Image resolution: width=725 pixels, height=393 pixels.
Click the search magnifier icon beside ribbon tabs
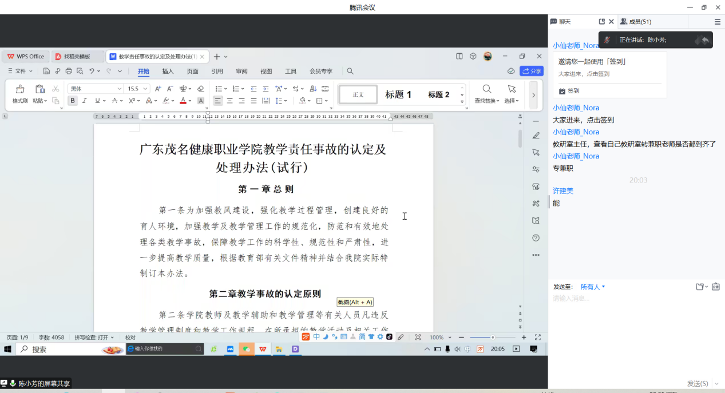[350, 72]
